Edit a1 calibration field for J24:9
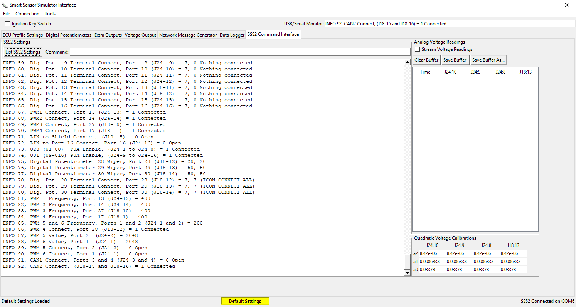 459,262
